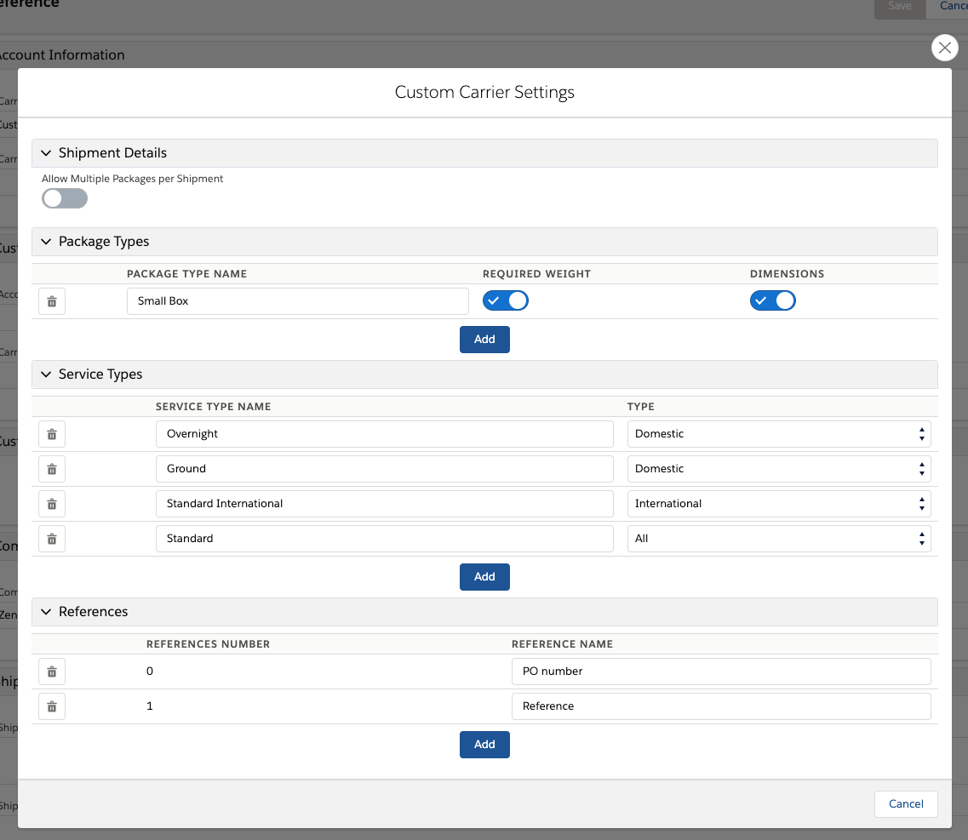Click the Save button behind the dialog
This screenshot has width=968, height=840.
900,8
